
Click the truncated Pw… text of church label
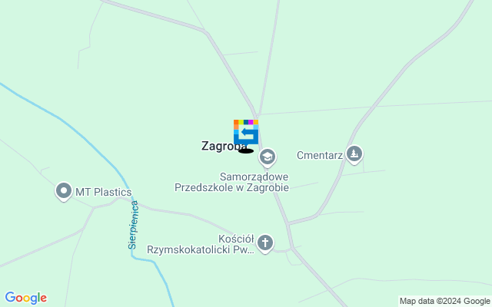246,250
